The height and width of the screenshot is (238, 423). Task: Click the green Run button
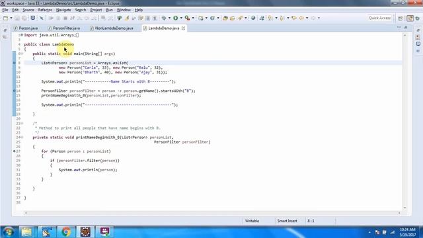(176, 18)
